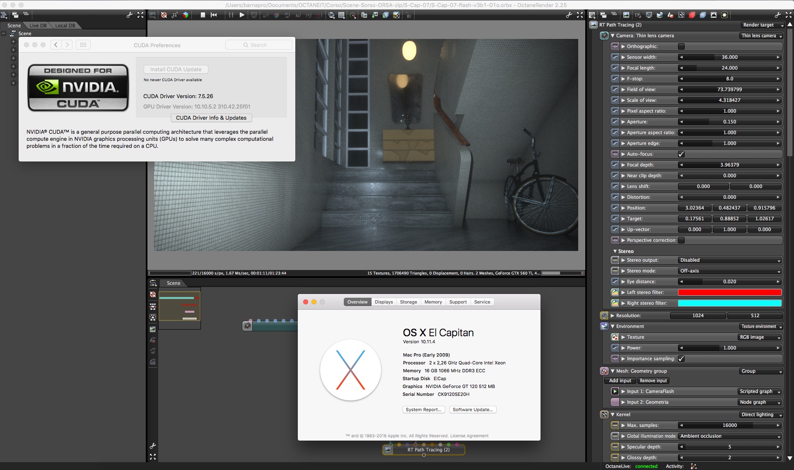Open the graph editor wrench settings
The width and height of the screenshot is (794, 470).
(153, 446)
